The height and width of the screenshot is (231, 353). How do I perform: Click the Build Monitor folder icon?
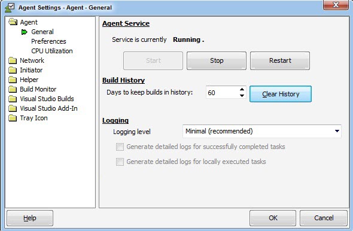coord(13,89)
